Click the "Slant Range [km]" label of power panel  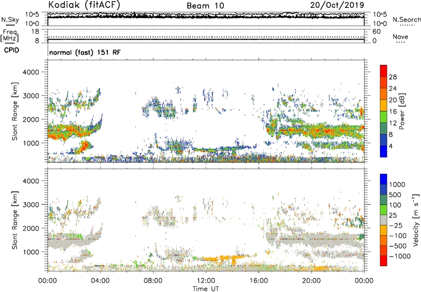pos(15,111)
